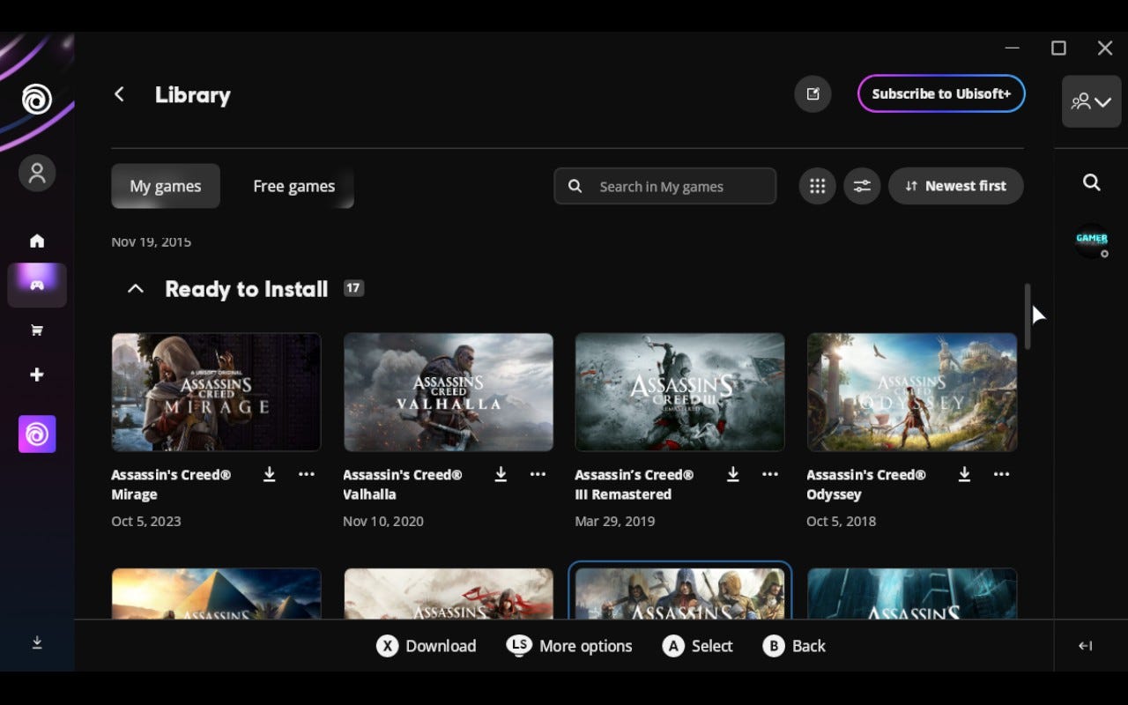Open downloads icon at sidebar bottom
Screen dimensions: 1128x705
click(37, 643)
